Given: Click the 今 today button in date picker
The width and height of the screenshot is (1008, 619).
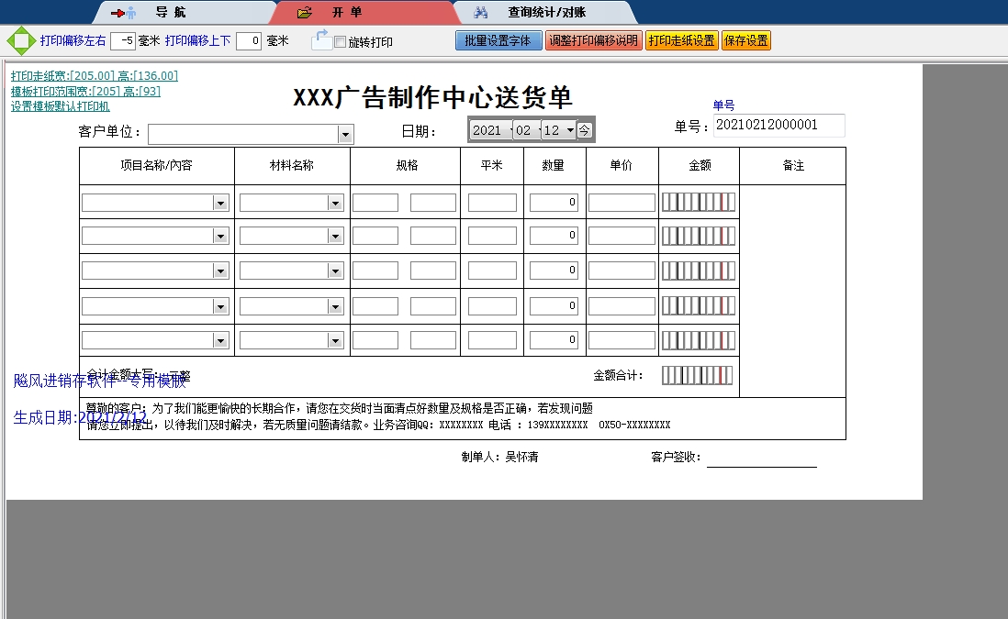Looking at the screenshot, I should 584,130.
